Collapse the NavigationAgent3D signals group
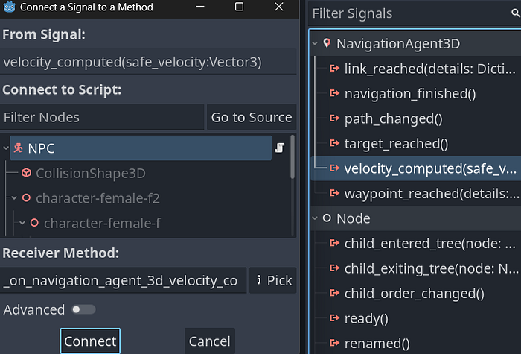521x354 pixels. coord(315,44)
